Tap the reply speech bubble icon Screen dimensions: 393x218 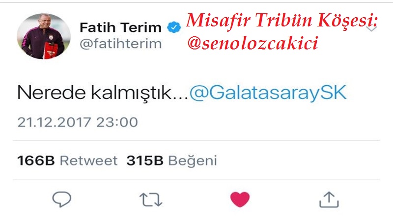click(62, 199)
